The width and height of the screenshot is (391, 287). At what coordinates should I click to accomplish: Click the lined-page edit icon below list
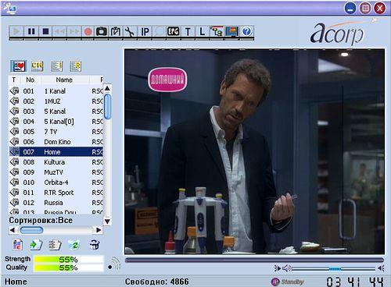pyautogui.click(x=55, y=245)
